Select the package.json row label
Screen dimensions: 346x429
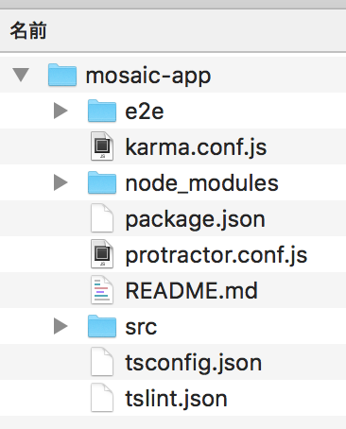click(195, 219)
